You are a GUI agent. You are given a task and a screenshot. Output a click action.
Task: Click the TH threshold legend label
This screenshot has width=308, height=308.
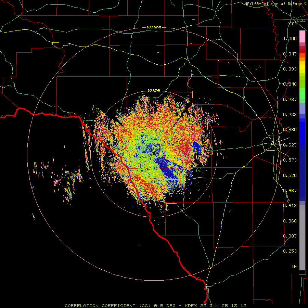pos(294,267)
